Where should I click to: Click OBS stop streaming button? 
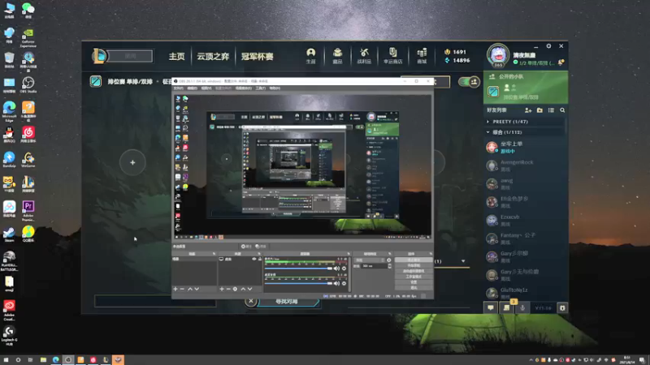pyautogui.click(x=414, y=260)
